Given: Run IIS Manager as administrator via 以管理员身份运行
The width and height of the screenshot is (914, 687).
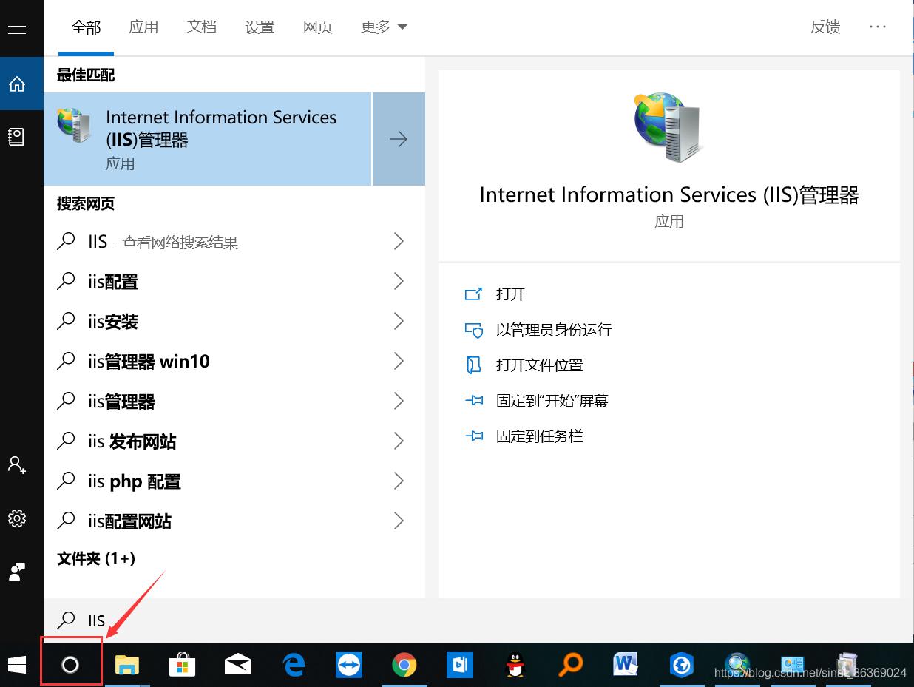Looking at the screenshot, I should [x=553, y=330].
